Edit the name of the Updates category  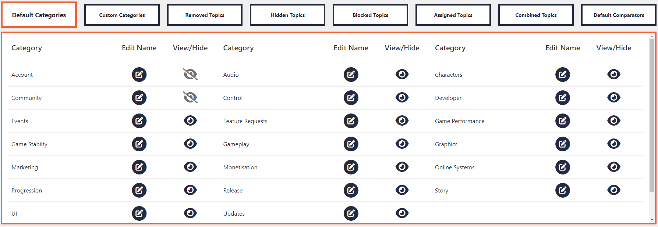(351, 213)
